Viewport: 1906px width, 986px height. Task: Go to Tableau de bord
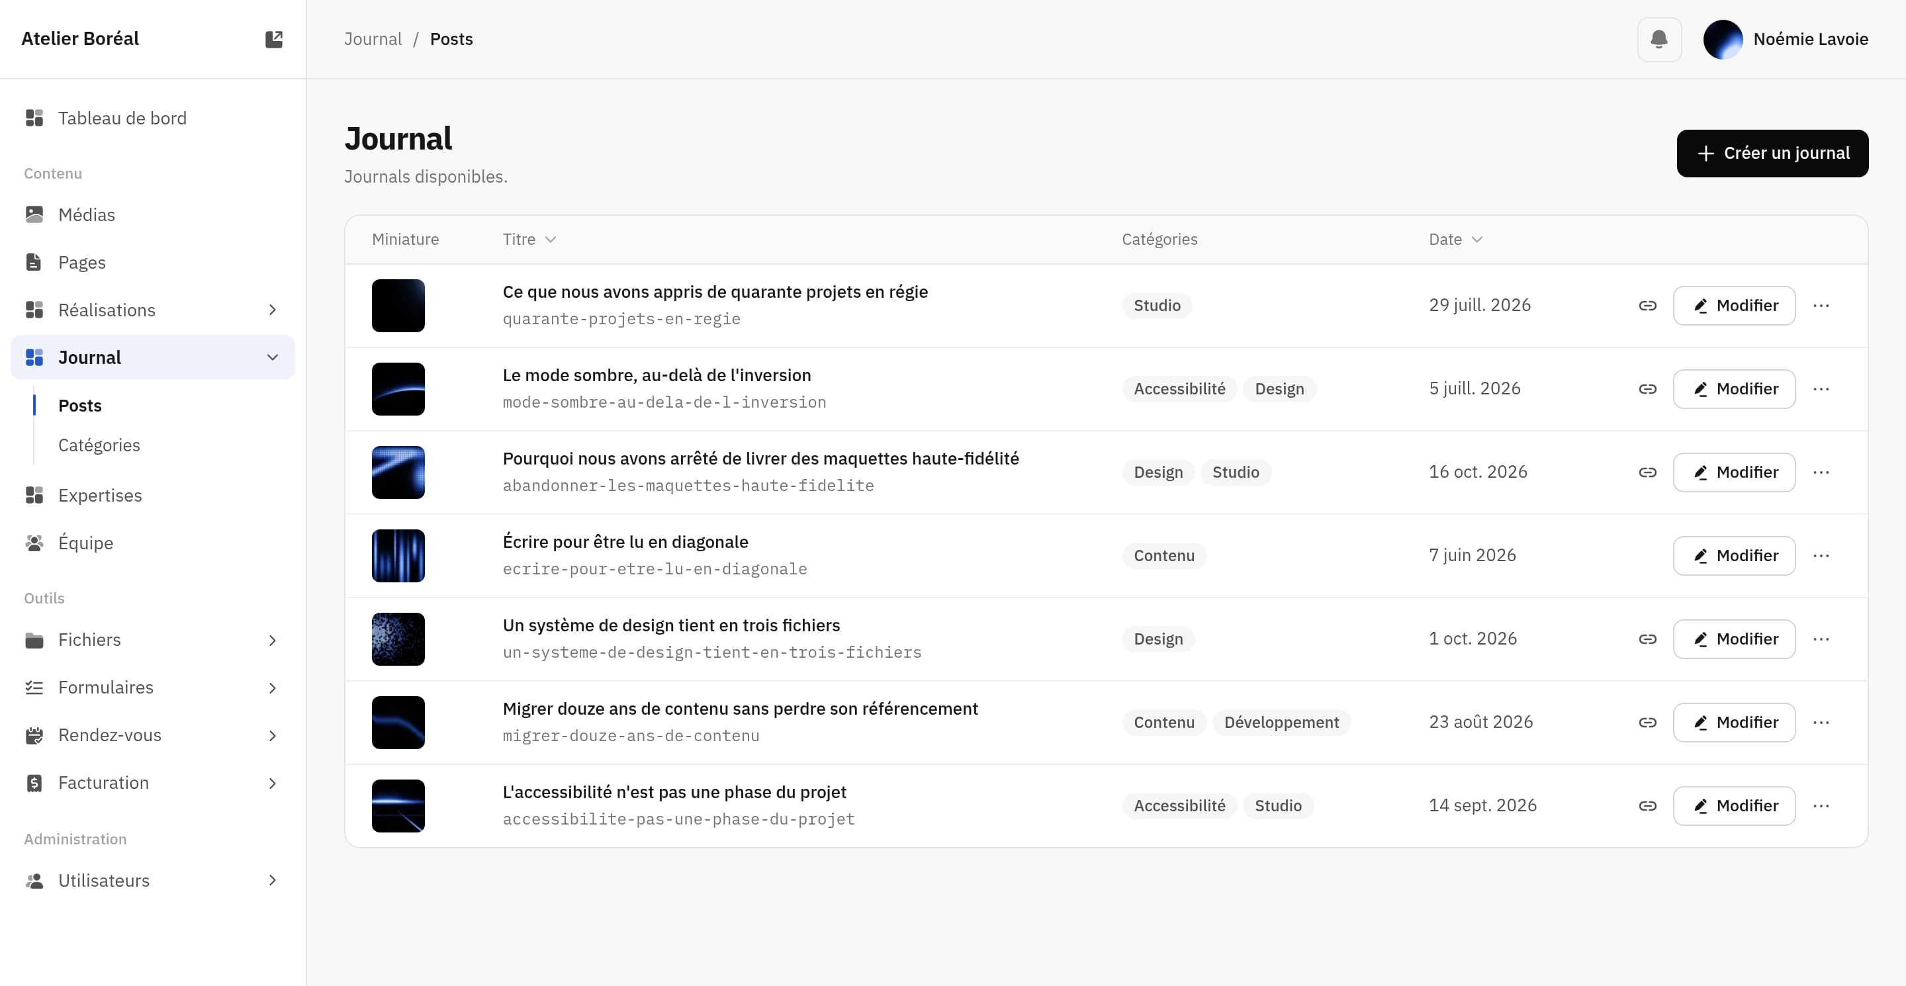click(152, 118)
